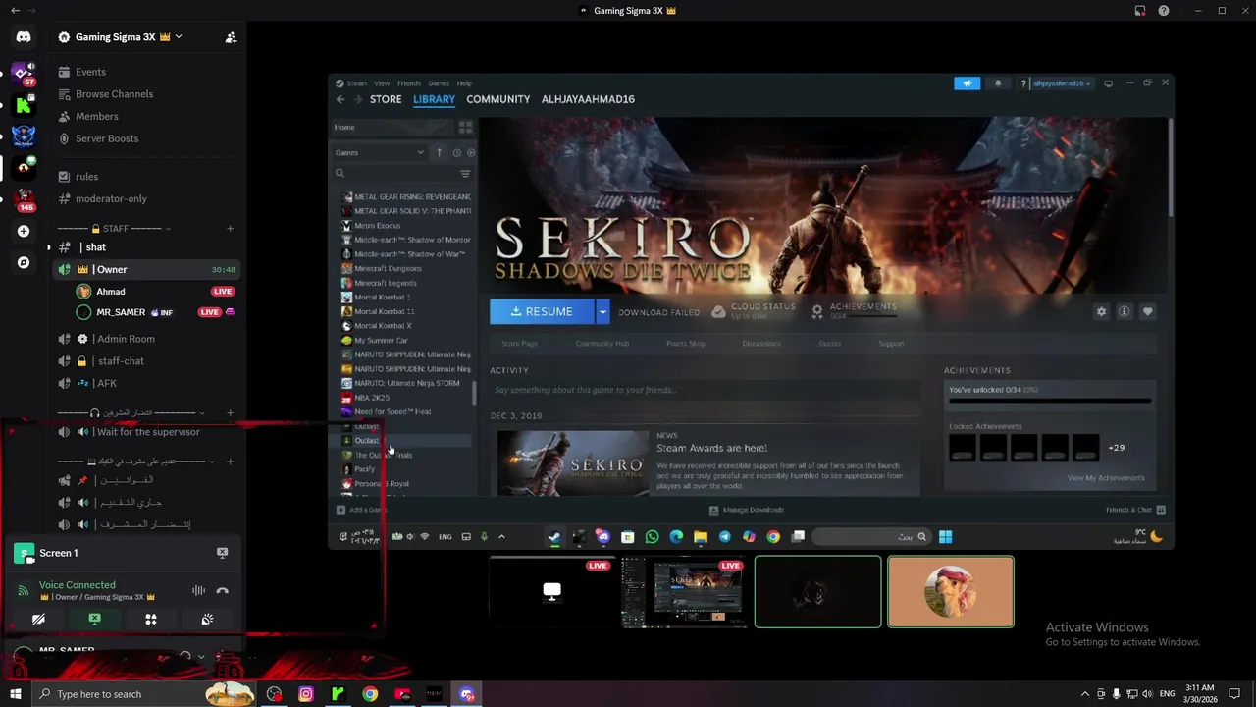The height and width of the screenshot is (707, 1256).
Task: Toggle off the green screen share button
Action: [94, 620]
